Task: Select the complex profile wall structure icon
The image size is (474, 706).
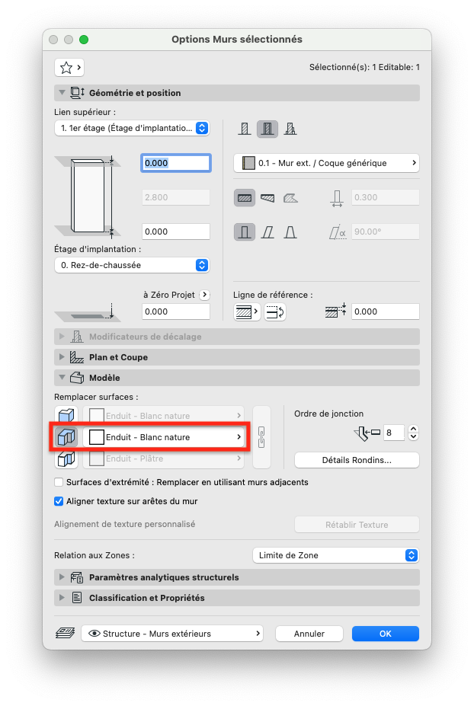Action: click(290, 129)
